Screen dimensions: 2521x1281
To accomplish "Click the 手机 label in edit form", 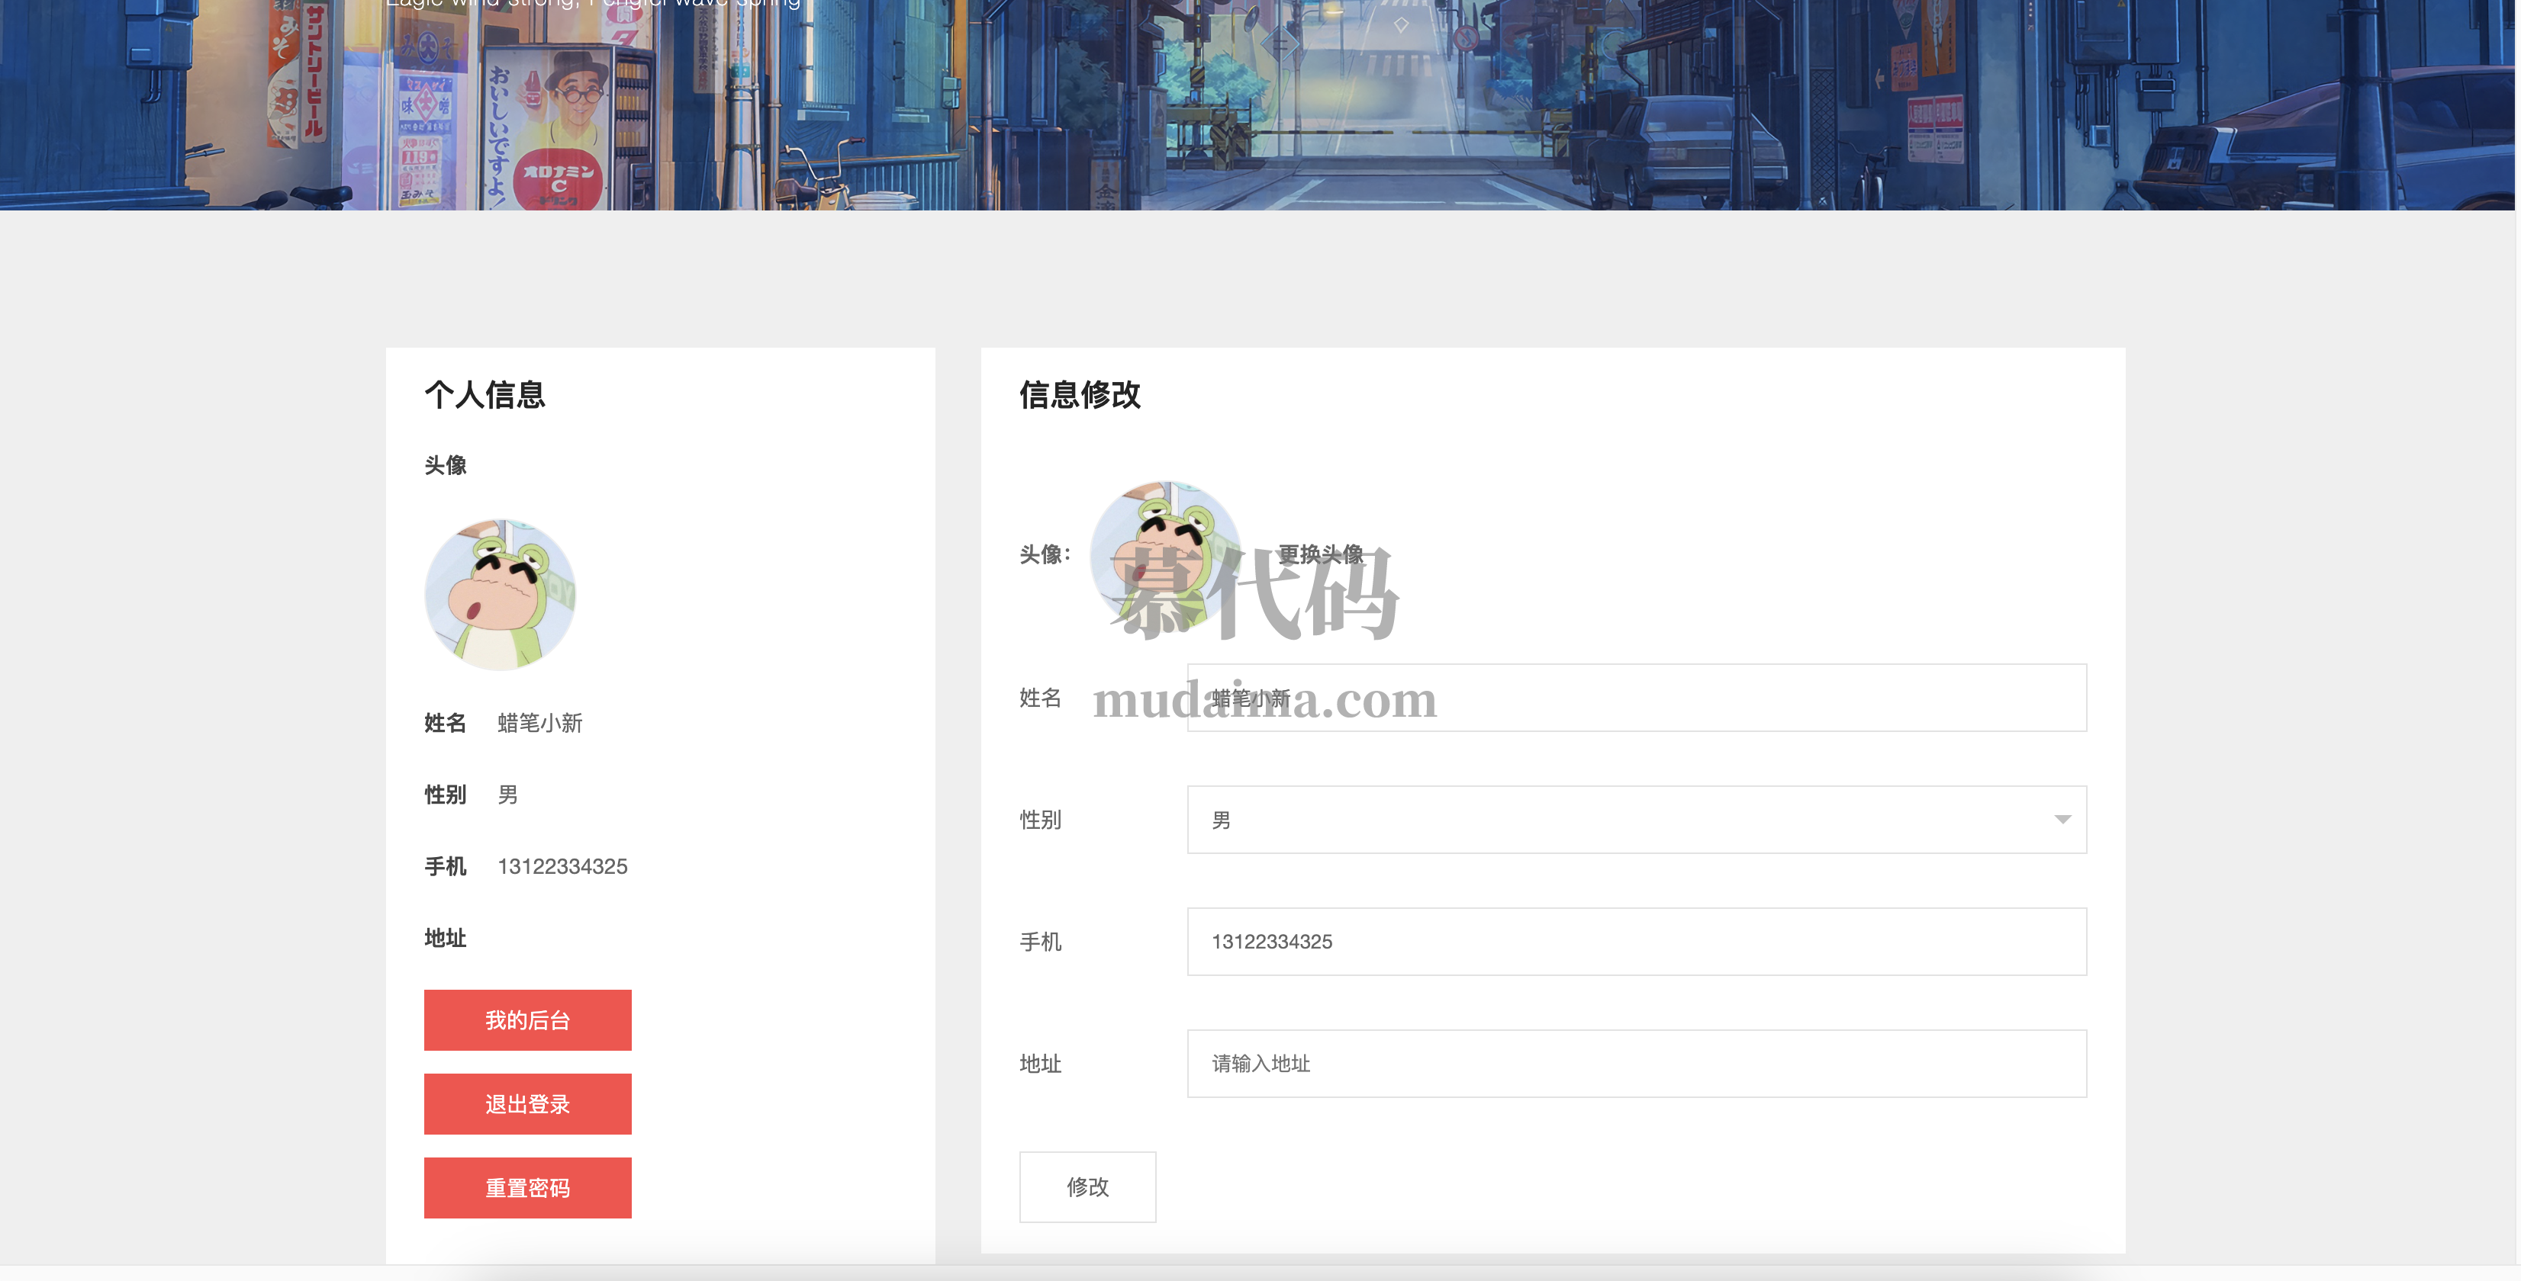I will click(x=1039, y=942).
